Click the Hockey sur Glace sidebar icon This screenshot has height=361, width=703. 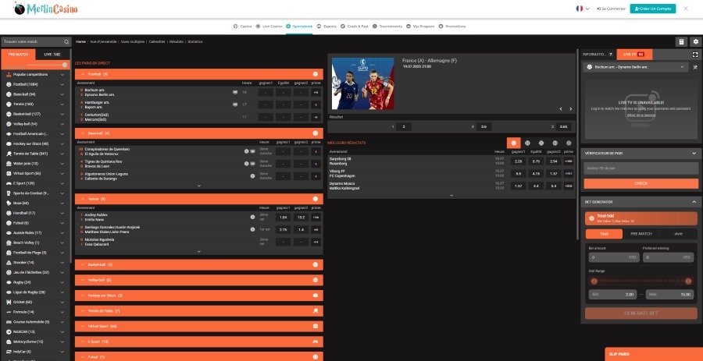click(9, 143)
